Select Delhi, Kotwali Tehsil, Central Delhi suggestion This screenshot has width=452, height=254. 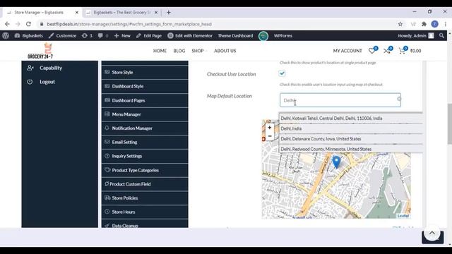click(351, 119)
